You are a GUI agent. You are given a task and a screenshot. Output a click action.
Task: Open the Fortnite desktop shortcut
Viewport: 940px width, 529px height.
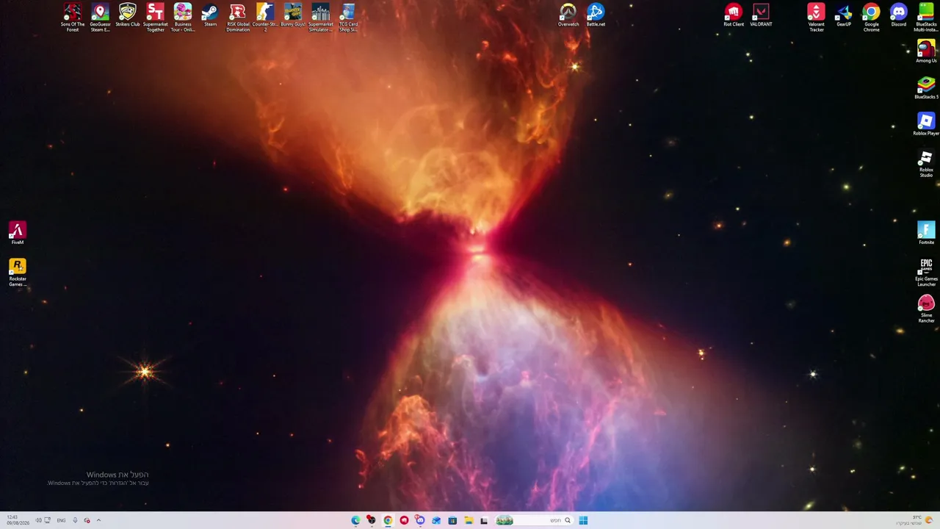926,233
